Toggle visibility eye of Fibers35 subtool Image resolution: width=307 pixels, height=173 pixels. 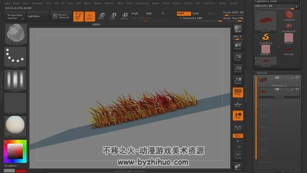click(297, 89)
